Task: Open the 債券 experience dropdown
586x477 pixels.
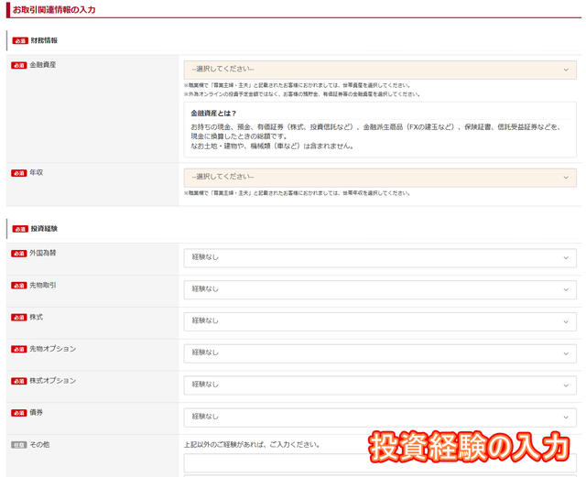Action: click(x=380, y=417)
